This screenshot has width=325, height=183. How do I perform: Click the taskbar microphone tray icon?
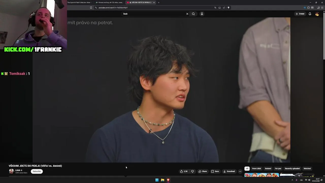[x=297, y=180]
